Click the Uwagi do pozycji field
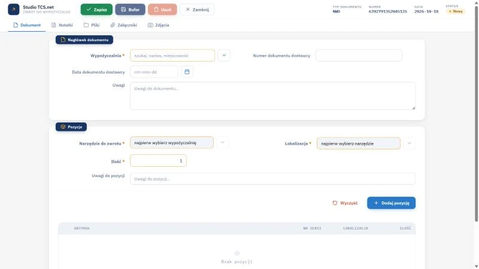 click(272, 179)
